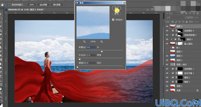The height and width of the screenshot is (107, 201).
Task: Select the 图层 1 layer
Action: pyautogui.click(x=183, y=86)
